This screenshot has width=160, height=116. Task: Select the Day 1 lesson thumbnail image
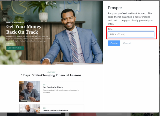tap(29, 92)
